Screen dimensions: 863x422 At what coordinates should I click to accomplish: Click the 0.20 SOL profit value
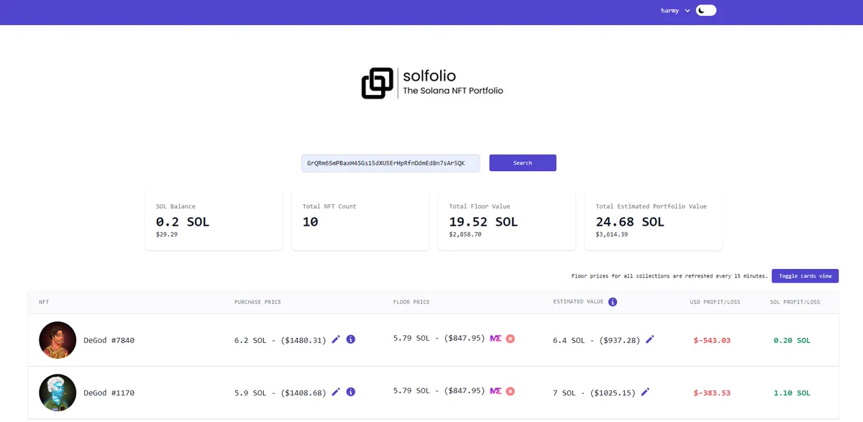pyautogui.click(x=792, y=340)
